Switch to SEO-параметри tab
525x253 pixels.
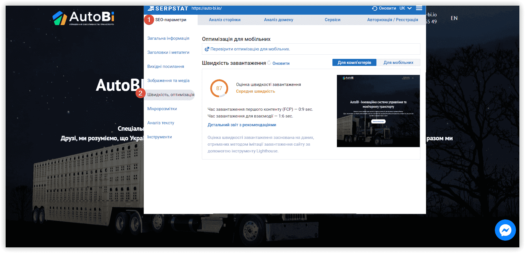click(171, 20)
